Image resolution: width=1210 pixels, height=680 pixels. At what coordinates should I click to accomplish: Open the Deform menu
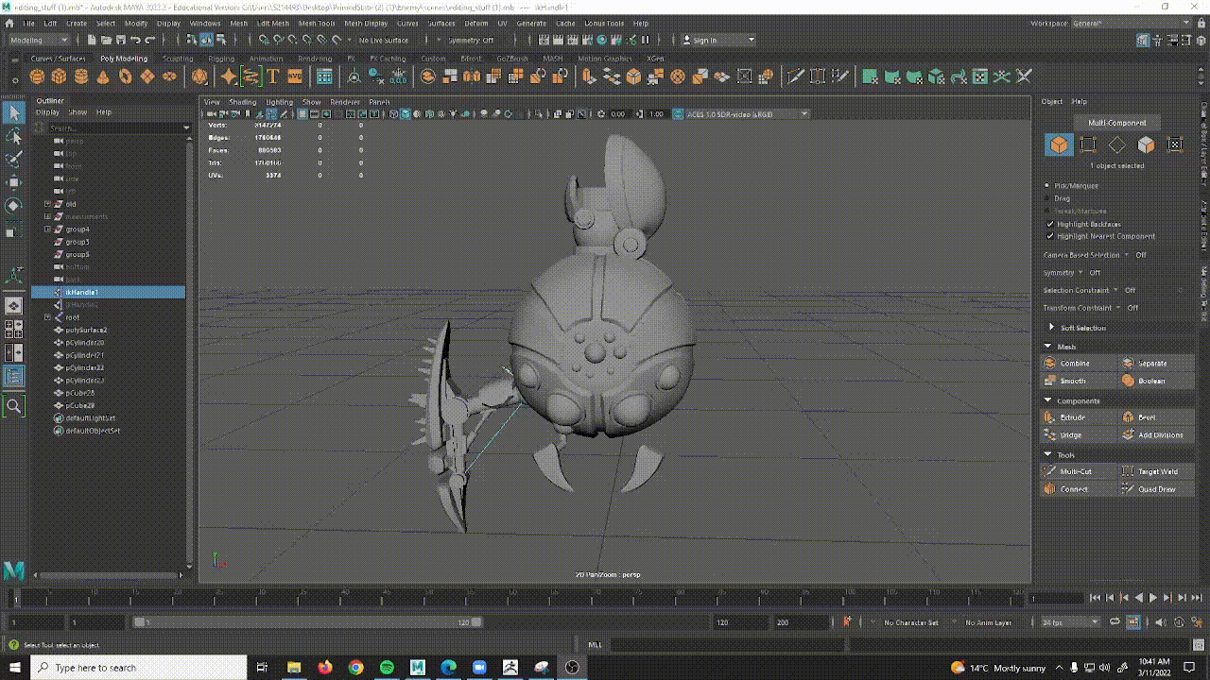pos(476,23)
